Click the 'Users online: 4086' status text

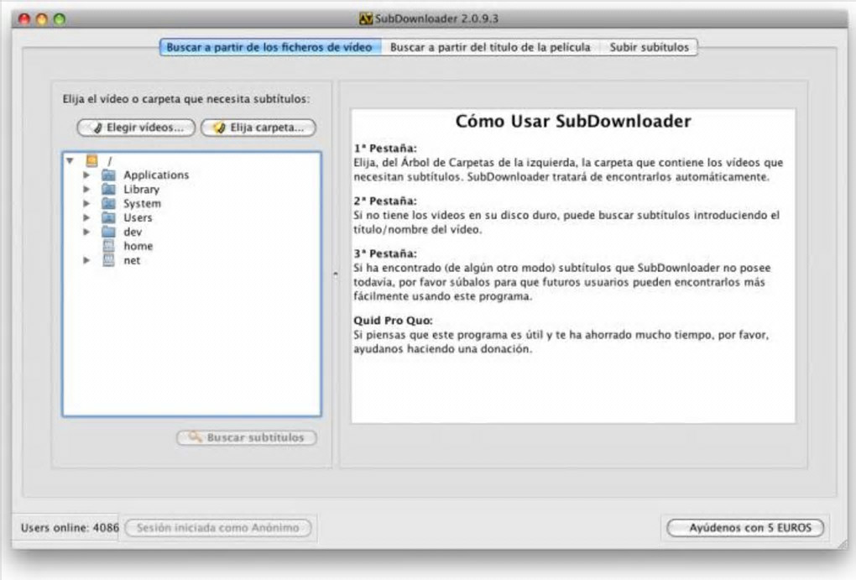[70, 528]
